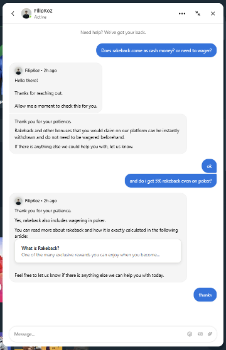Select the 'Does rakeback come as cash money?' message

point(156,50)
